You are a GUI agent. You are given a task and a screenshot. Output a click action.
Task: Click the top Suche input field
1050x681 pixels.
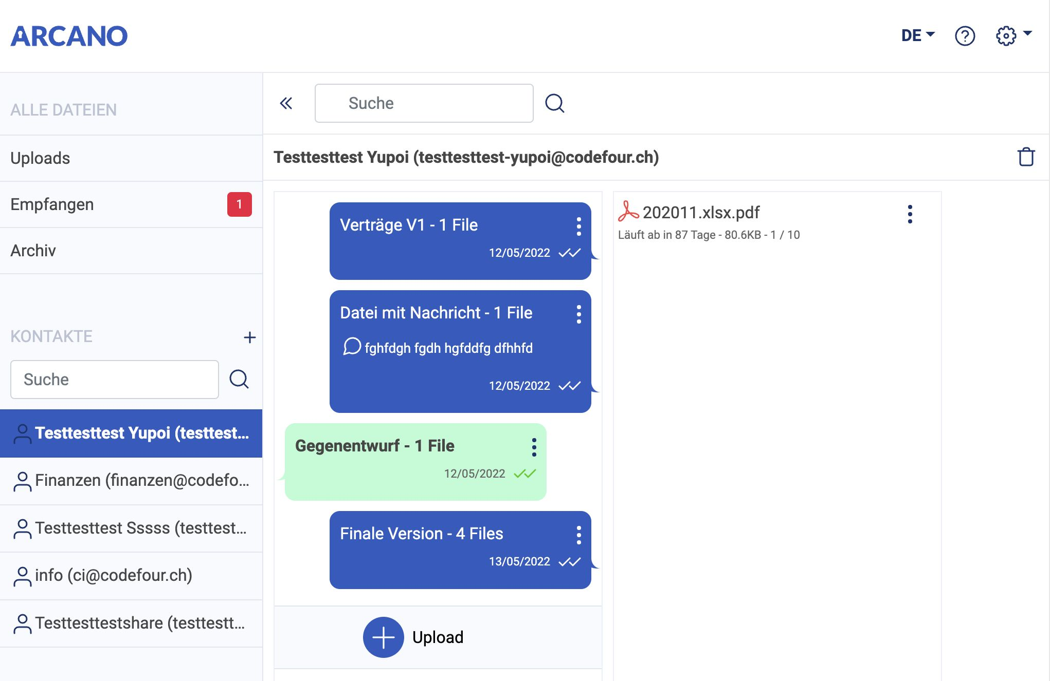click(x=424, y=103)
